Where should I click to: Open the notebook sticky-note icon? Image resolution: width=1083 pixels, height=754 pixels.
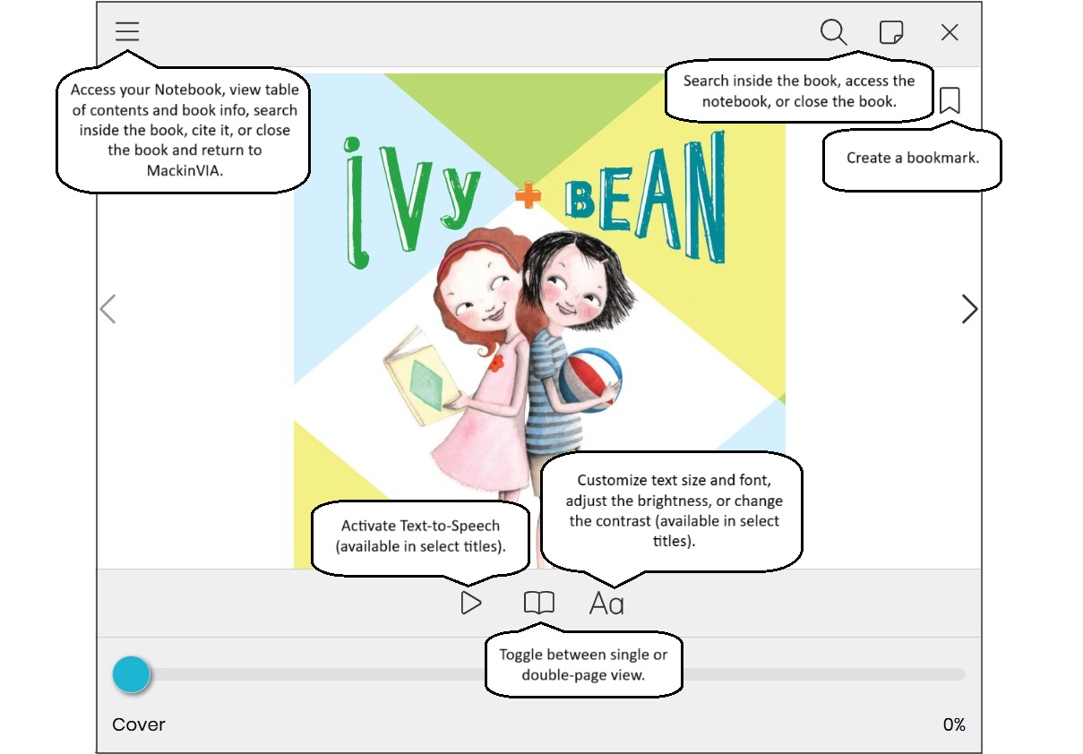[890, 32]
